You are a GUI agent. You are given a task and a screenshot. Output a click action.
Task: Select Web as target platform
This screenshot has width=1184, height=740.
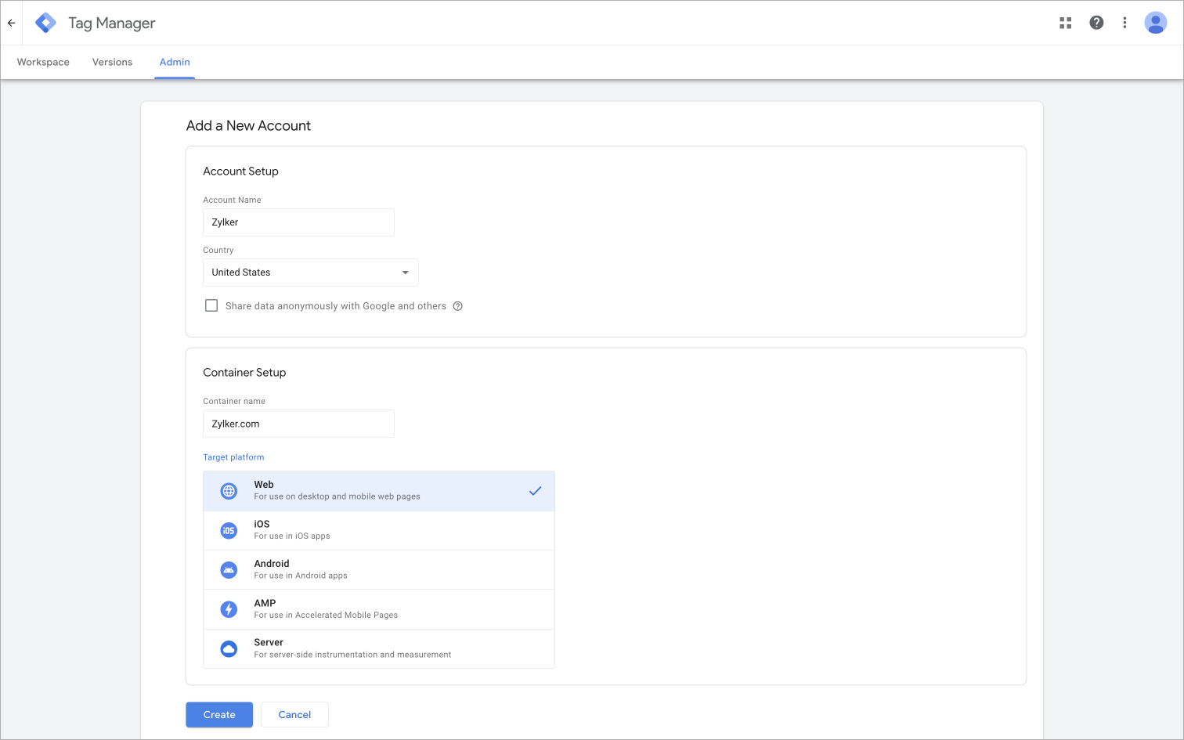[378, 491]
